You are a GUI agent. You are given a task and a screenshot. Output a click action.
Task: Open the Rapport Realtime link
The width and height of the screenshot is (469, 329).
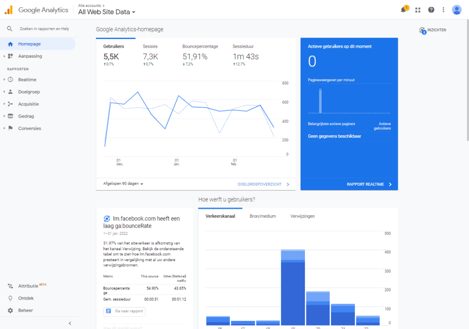tap(369, 184)
